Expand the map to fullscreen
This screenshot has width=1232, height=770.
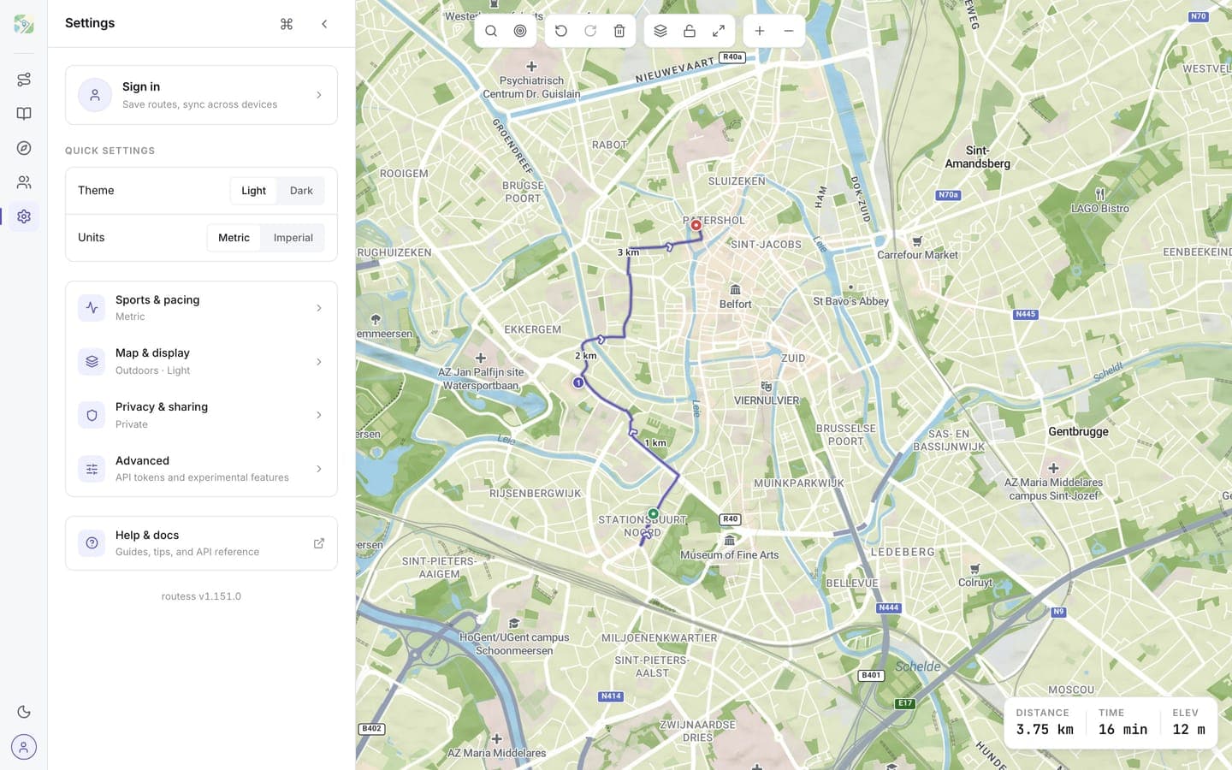coord(719,31)
